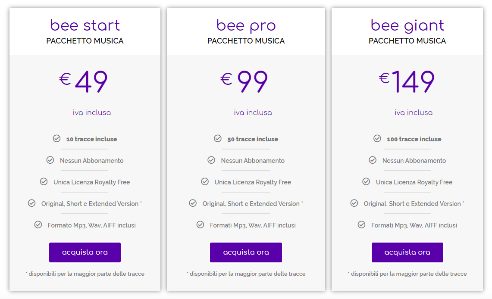Image resolution: width=492 pixels, height=299 pixels.
Task: Click bee pro Unica Licenza check icon
Action: [205, 182]
